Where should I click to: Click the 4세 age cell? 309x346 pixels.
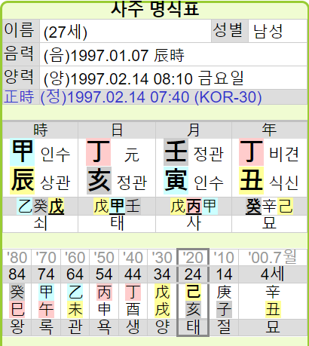coord(273,274)
